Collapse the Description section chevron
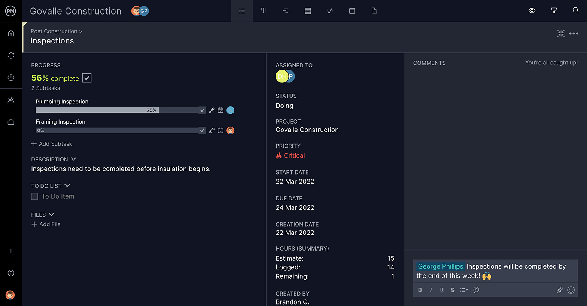This screenshot has width=587, height=306. (73, 159)
